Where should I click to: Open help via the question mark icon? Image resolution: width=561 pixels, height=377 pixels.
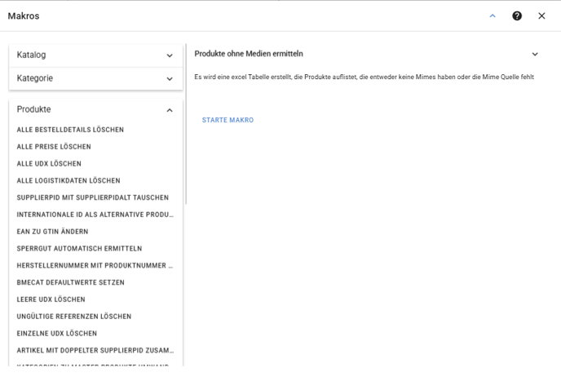(x=517, y=16)
